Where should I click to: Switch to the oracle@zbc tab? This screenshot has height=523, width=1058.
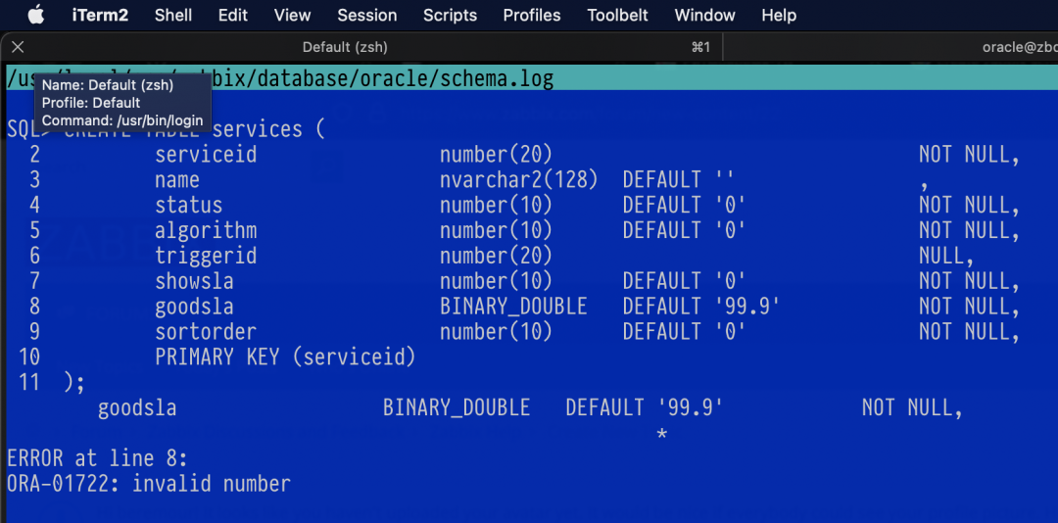(1019, 47)
